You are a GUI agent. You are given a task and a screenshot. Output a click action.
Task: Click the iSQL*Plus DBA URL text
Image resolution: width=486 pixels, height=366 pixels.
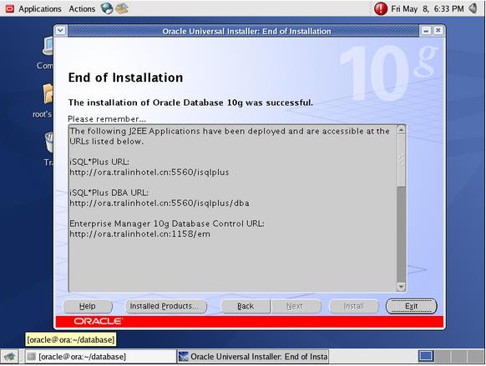point(159,203)
